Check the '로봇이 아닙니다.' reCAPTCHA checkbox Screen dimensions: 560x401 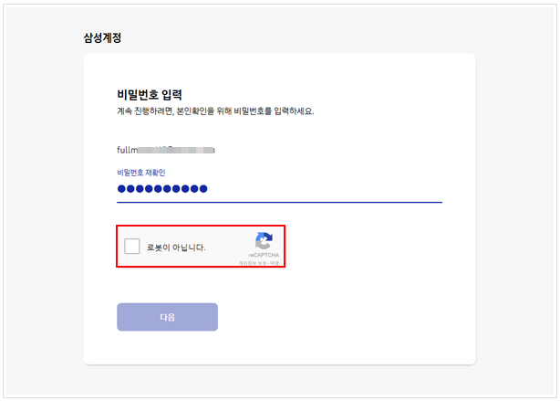point(131,247)
